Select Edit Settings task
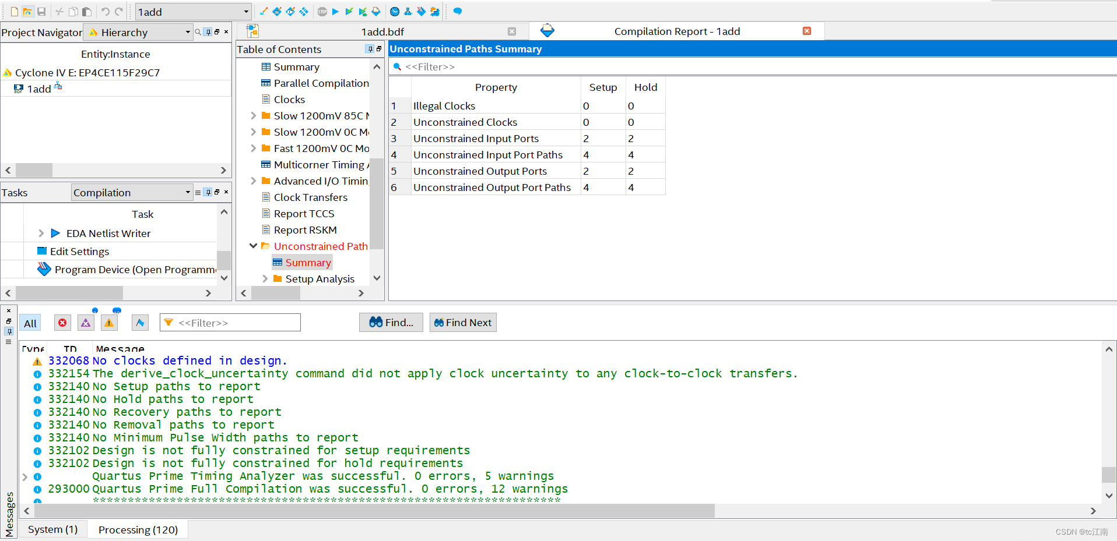Viewport: 1117px width, 541px height. pos(79,252)
